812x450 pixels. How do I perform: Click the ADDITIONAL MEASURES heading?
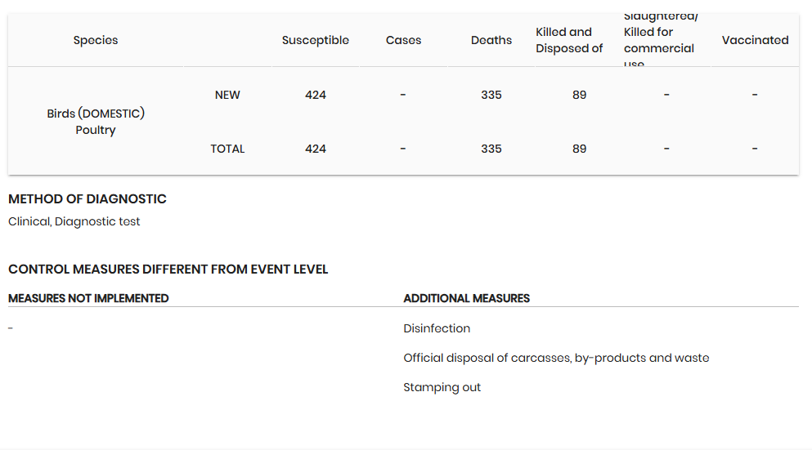point(467,298)
